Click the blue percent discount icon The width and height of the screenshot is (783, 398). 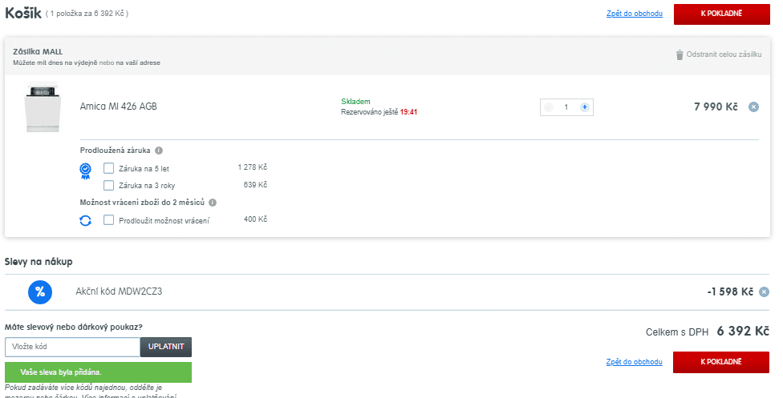click(x=40, y=292)
